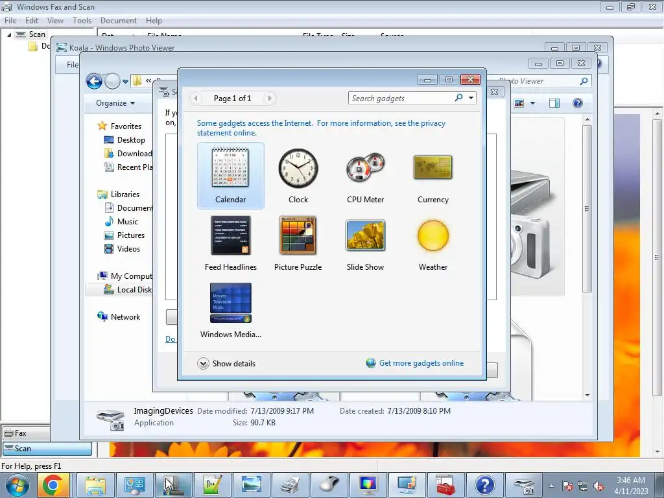664x498 pixels.
Task: Go to next gadget page
Action: click(269, 99)
